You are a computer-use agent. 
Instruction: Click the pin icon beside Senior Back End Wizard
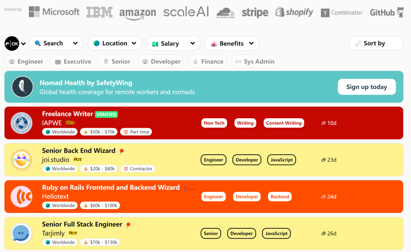tap(121, 151)
